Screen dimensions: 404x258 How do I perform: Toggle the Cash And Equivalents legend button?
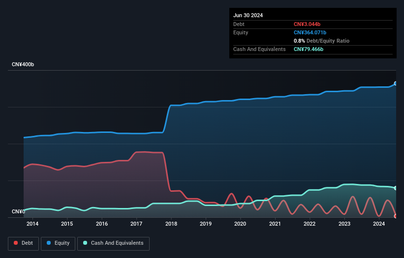(x=113, y=243)
